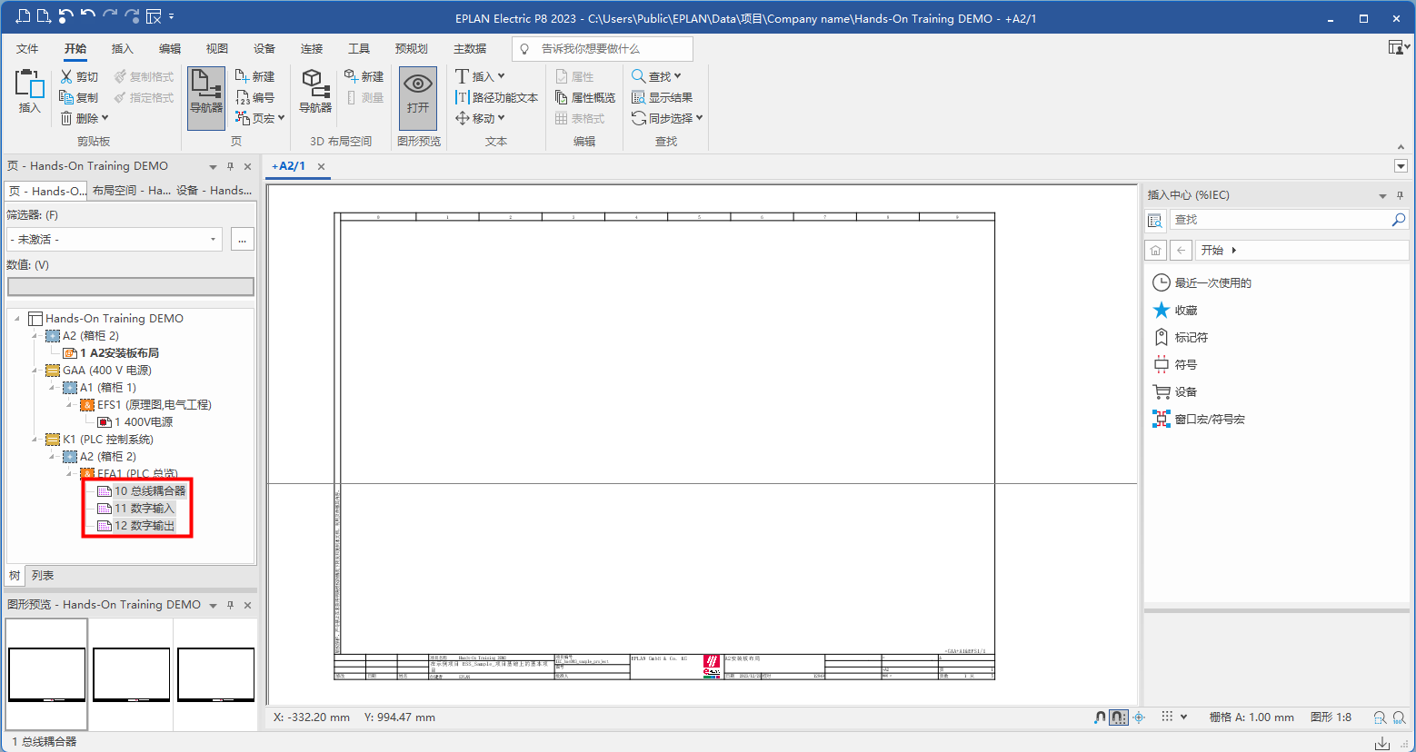
Task: Click the 3D layout space navigator icon
Action: pyautogui.click(x=314, y=91)
